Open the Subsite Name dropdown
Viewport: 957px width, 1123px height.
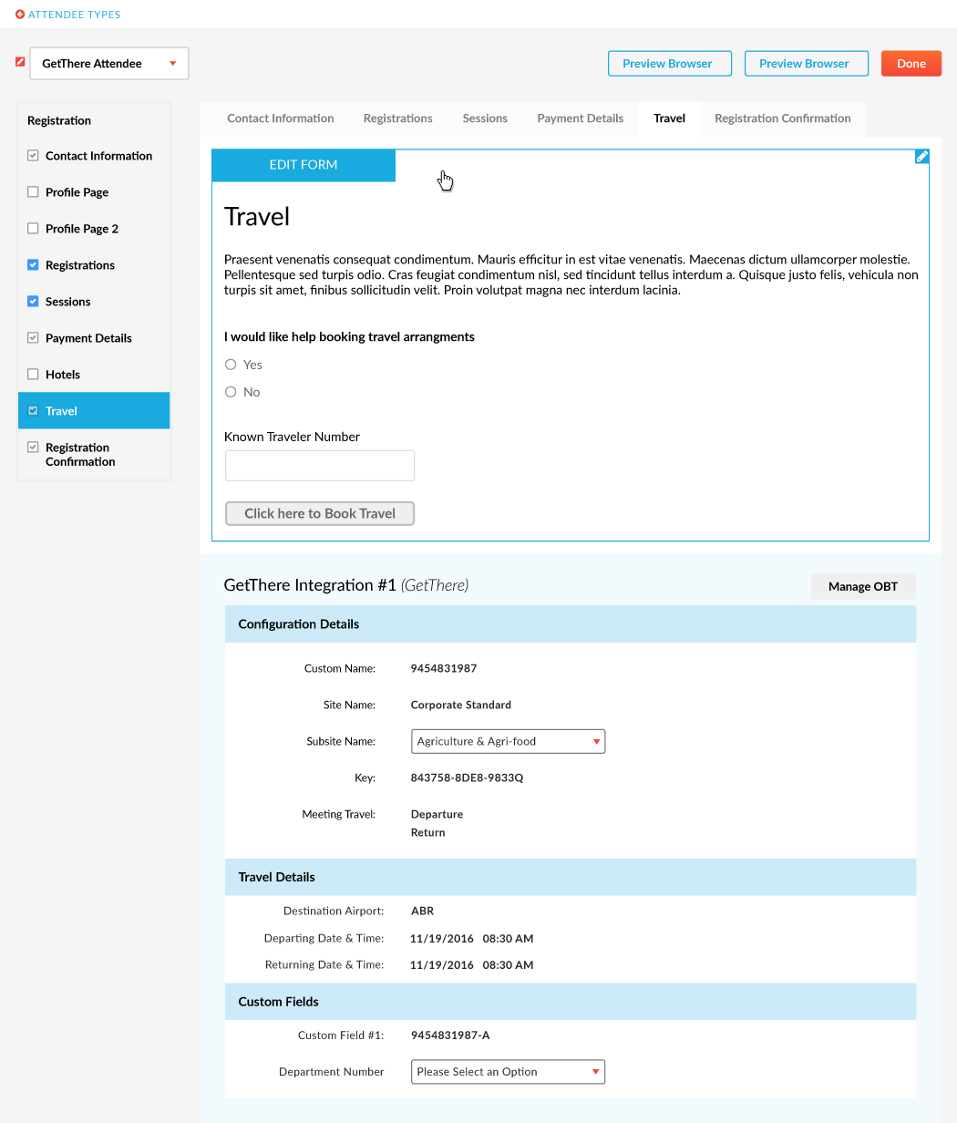(x=509, y=741)
